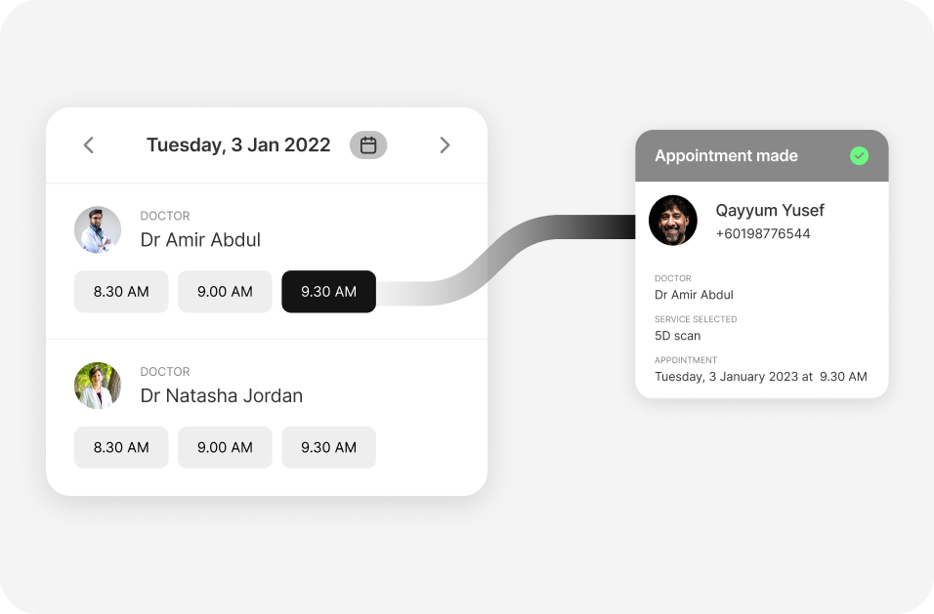Select 9.00 AM slot for Dr Amir Abdul
The height and width of the screenshot is (614, 934).
click(225, 292)
